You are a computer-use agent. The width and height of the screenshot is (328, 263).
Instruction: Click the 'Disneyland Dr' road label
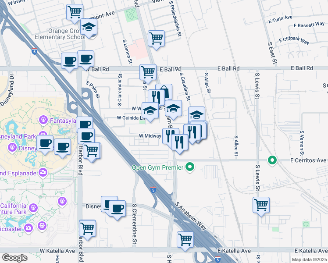[x=7, y=90]
